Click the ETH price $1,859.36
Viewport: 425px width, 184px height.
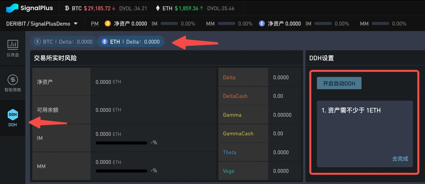188,8
